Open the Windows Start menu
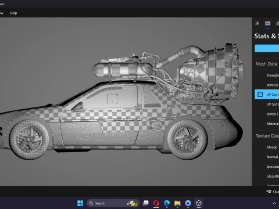This screenshot has width=279, height=209. coord(80,203)
